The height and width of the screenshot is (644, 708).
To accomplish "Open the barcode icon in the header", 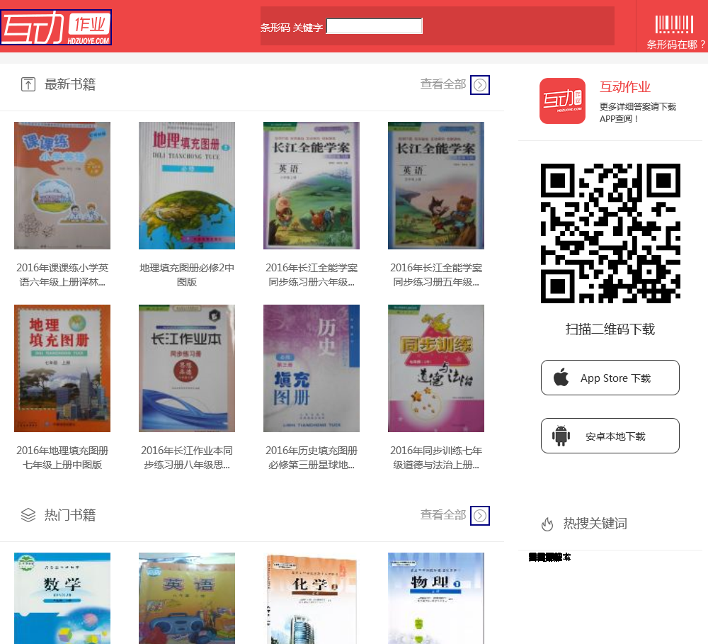I will (674, 24).
